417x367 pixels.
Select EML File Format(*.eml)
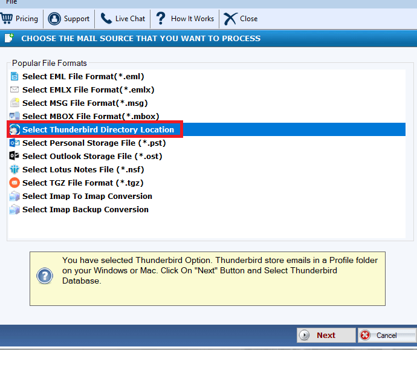[83, 76]
